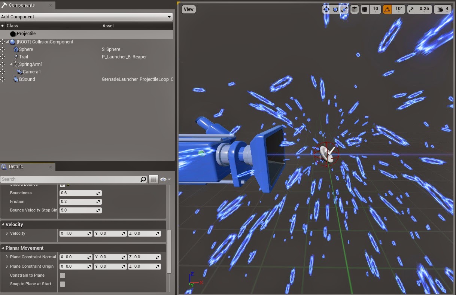Select the Camera1 component
The image size is (456, 295).
click(x=86, y=72)
